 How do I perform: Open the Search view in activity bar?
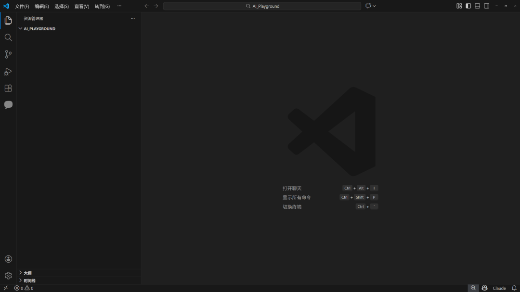(x=8, y=38)
